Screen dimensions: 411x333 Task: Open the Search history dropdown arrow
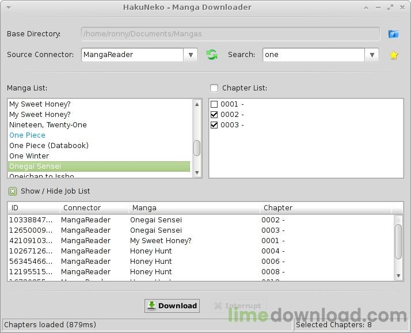(x=372, y=55)
